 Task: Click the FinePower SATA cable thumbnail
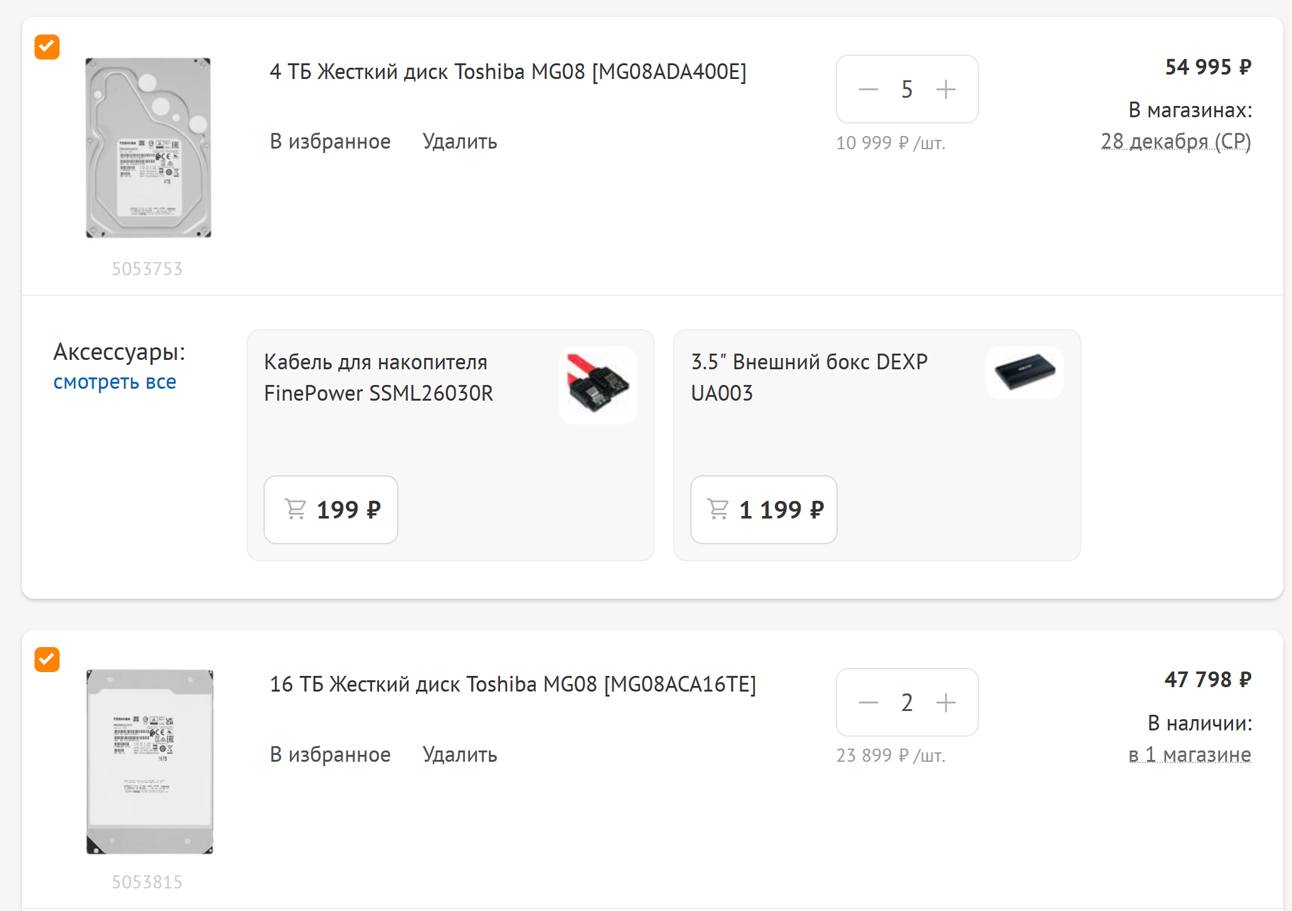click(x=598, y=385)
